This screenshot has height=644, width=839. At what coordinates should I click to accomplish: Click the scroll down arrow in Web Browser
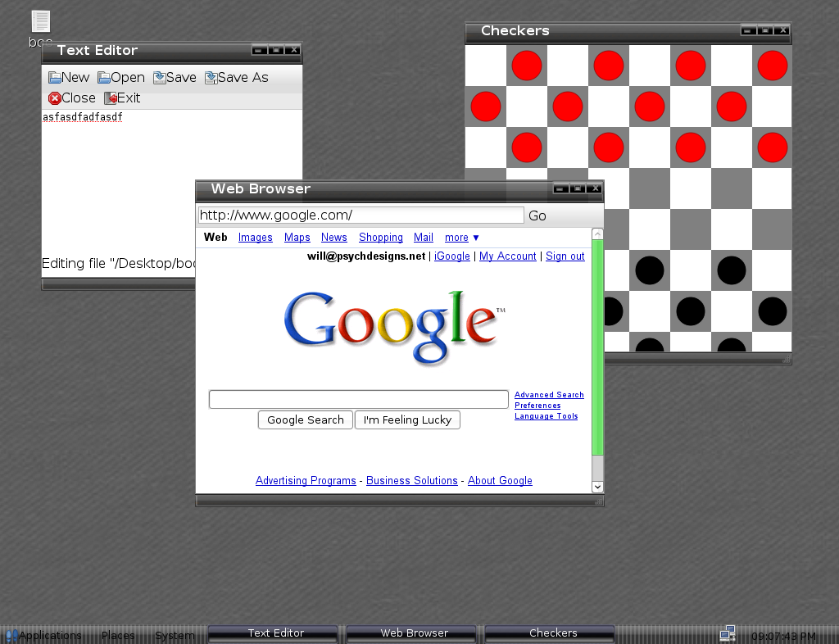[x=597, y=487]
